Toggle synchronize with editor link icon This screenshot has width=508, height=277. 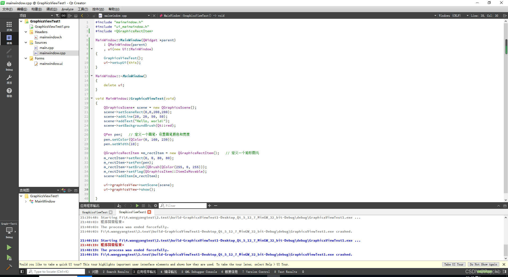(63, 16)
